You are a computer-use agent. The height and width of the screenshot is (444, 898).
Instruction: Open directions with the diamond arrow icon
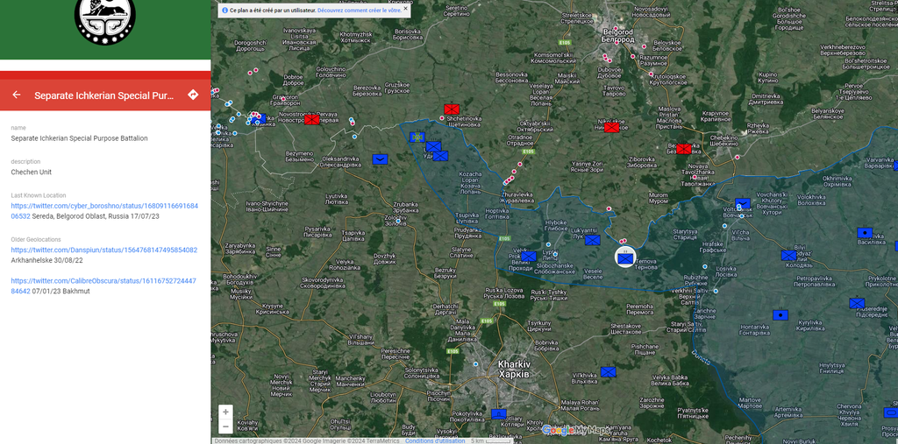pyautogui.click(x=193, y=95)
